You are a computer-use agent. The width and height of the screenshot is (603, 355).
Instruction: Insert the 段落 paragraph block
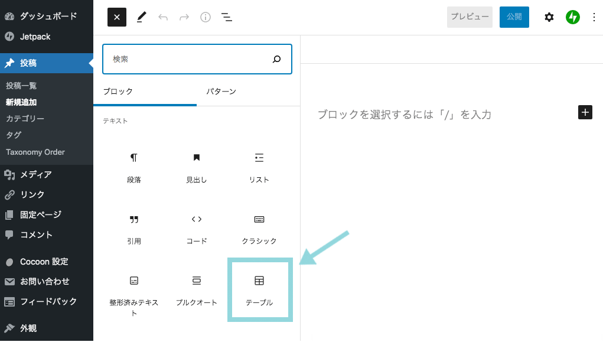tap(134, 168)
